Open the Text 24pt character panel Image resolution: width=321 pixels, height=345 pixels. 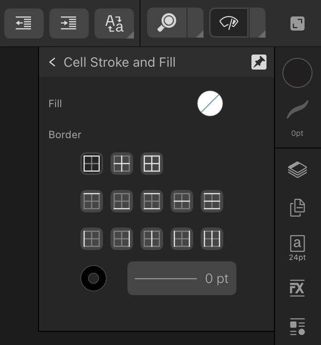point(298,248)
